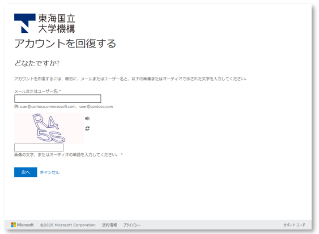Click the example user@contoso.com hint text

coord(63,107)
